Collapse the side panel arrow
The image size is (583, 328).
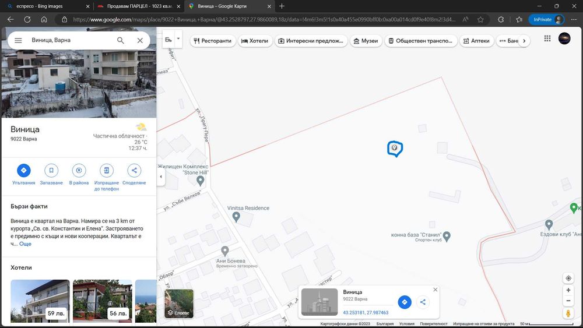click(x=161, y=177)
